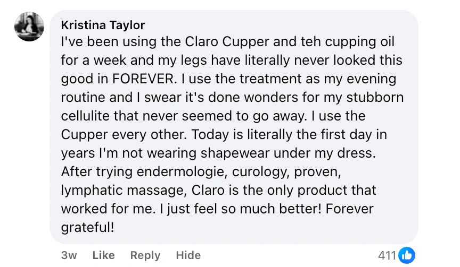The height and width of the screenshot is (267, 460).
Task: Click the blue thumbs-up reaction icon
Action: [406, 255]
